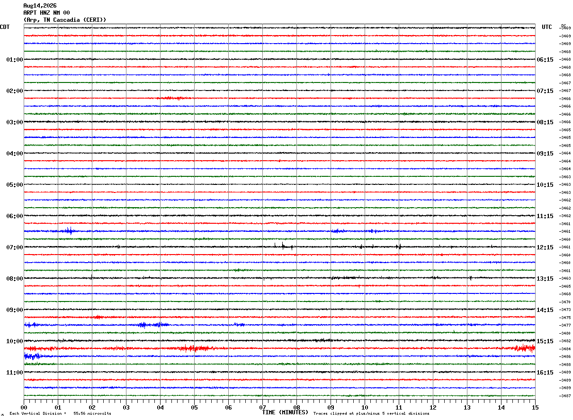Click the Traces clipped footer note
Viewport: 573px width, 420px height.
point(371,414)
